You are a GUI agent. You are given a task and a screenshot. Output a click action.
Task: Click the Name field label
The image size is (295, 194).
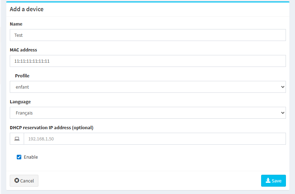[x=16, y=24]
